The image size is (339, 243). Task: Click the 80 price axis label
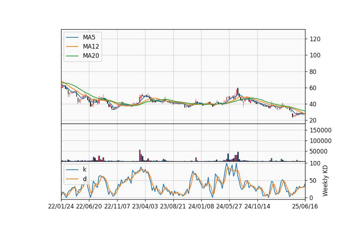click(313, 72)
